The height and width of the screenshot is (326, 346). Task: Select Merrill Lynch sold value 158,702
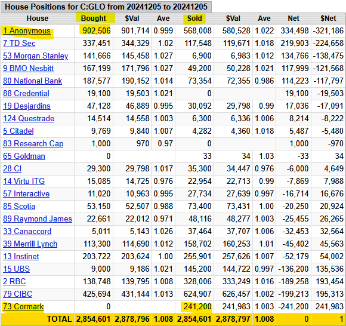197,244
